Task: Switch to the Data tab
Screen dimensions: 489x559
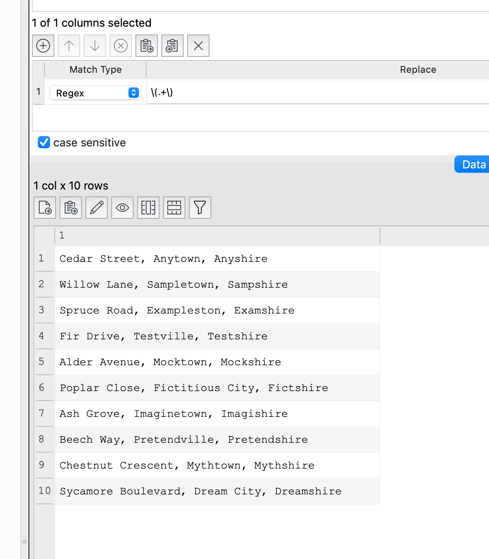Action: (x=473, y=165)
